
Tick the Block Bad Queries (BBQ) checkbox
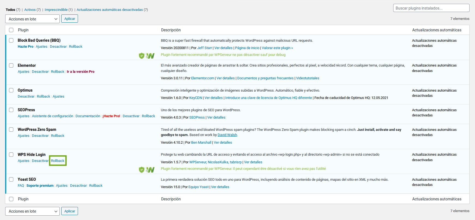11,40
